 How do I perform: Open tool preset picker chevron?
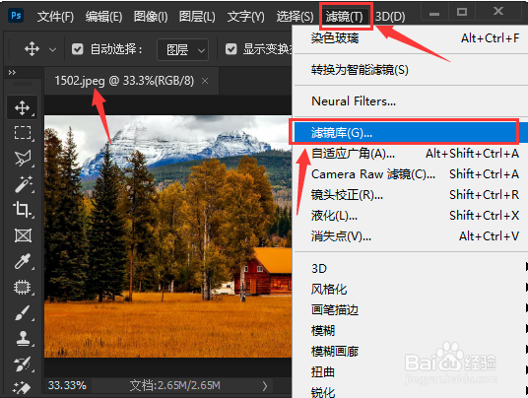click(x=52, y=50)
